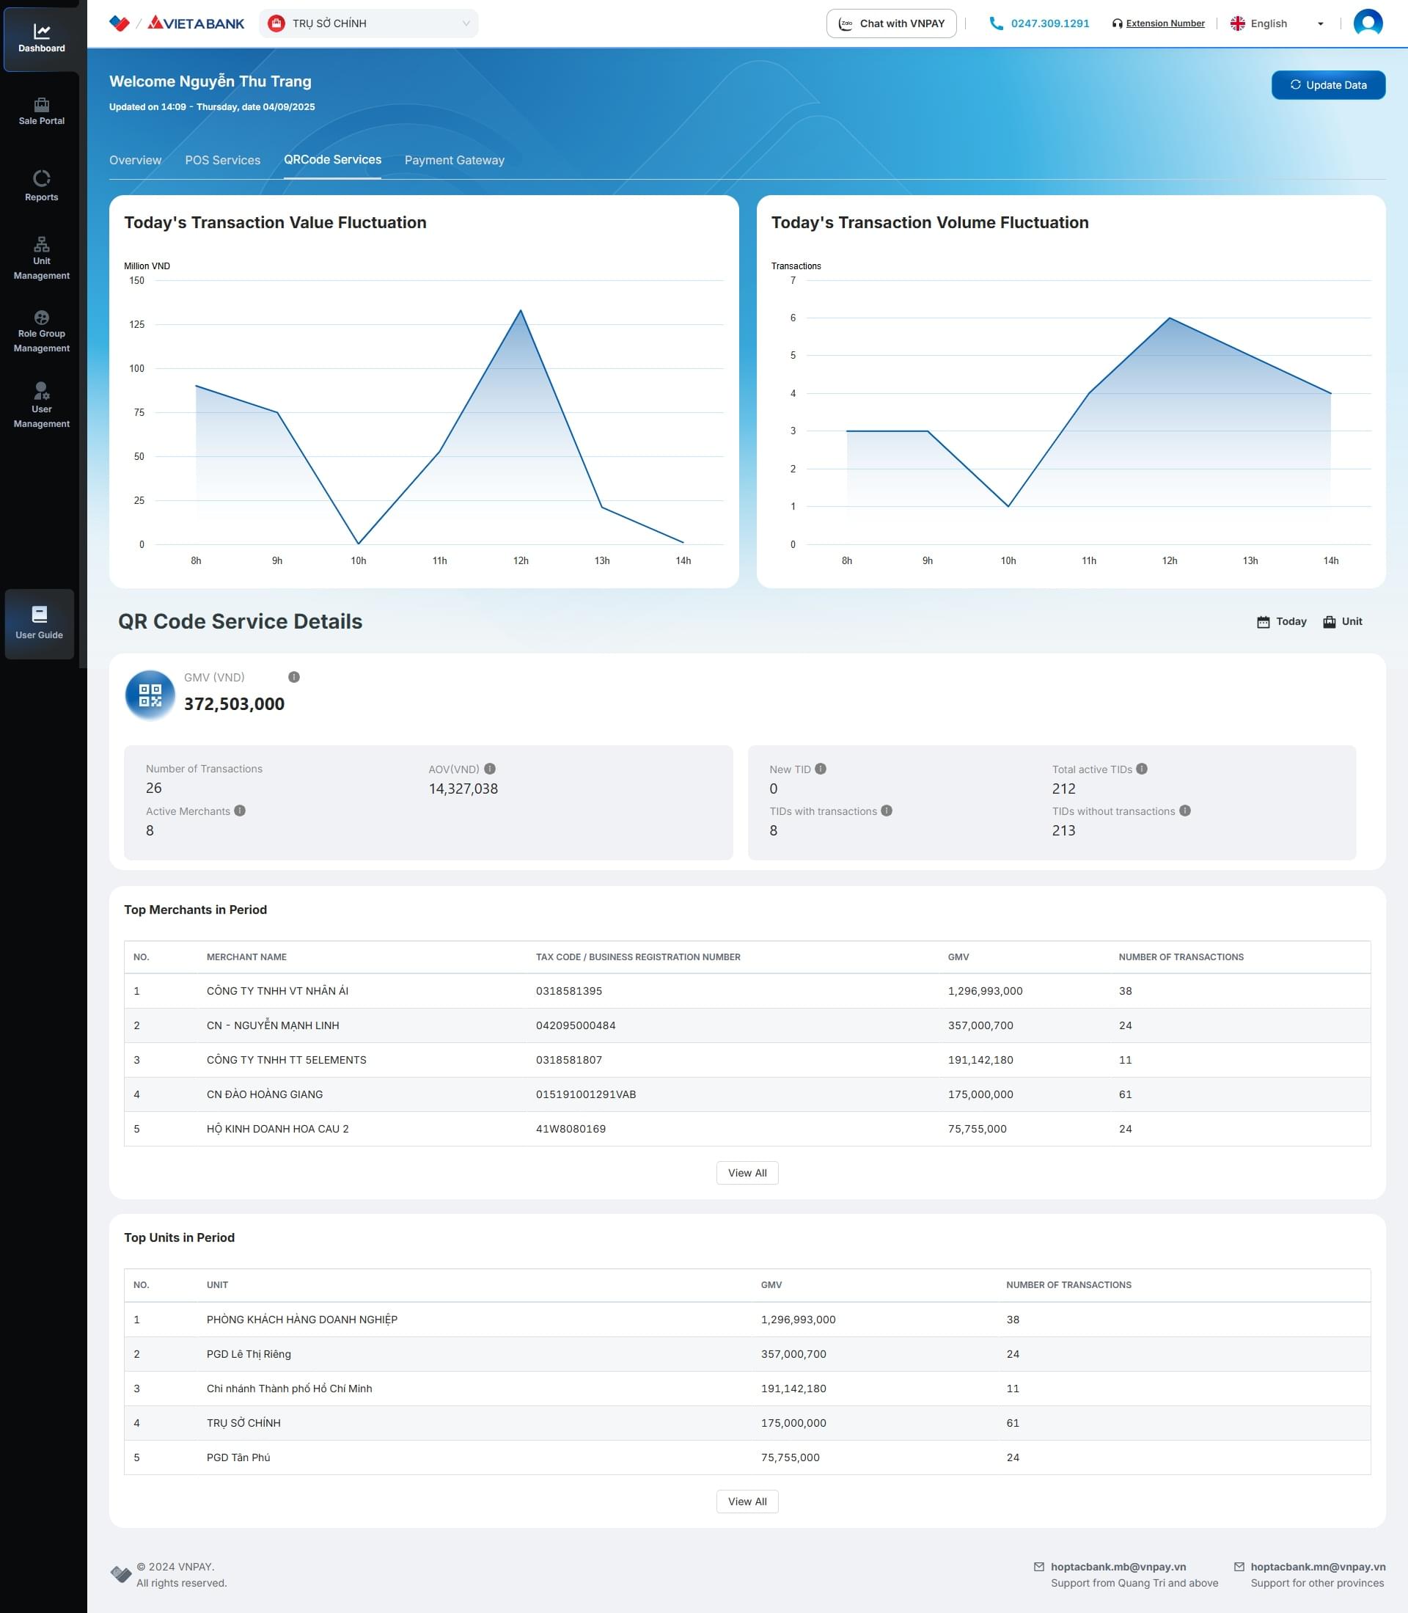Open the Extension Number link

point(1165,23)
